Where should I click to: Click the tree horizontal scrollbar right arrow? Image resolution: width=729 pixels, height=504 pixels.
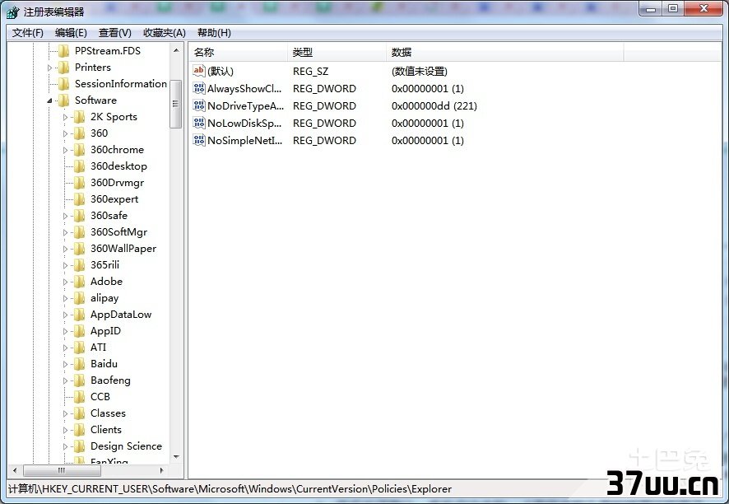(161, 470)
